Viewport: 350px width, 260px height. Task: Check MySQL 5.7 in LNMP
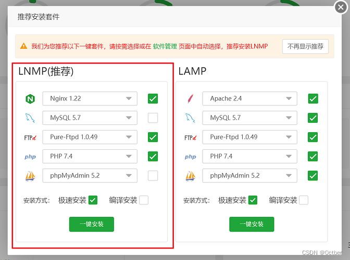pos(153,118)
